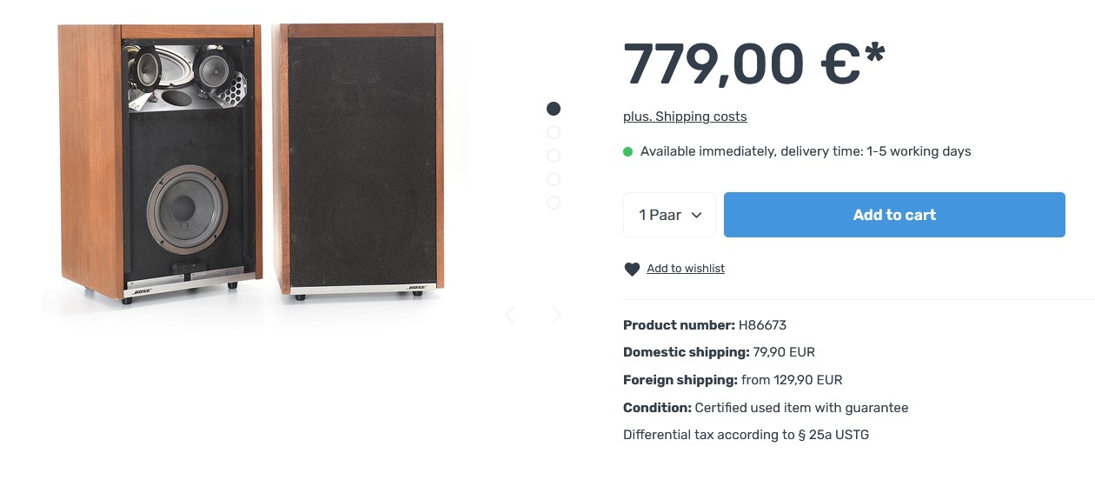Viewport: 1095px width, 500px height.
Task: Click the Domestic shipping 79,90 EUR line
Action: point(719,352)
